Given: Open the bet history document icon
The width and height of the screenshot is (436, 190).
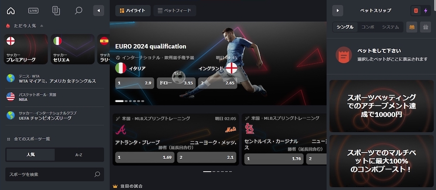Looking at the screenshot, I should coord(56,11).
